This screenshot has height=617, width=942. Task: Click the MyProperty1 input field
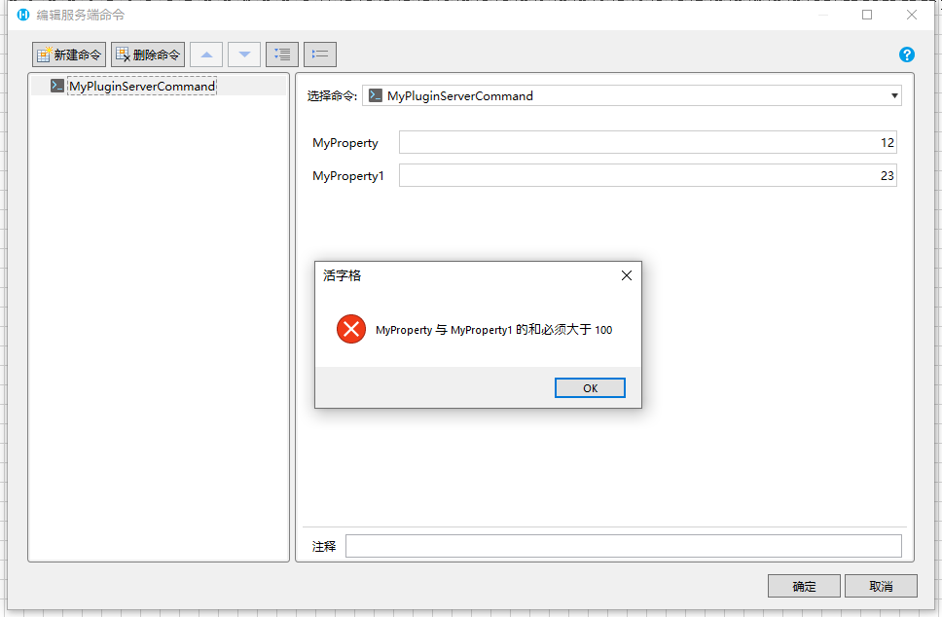tap(648, 175)
